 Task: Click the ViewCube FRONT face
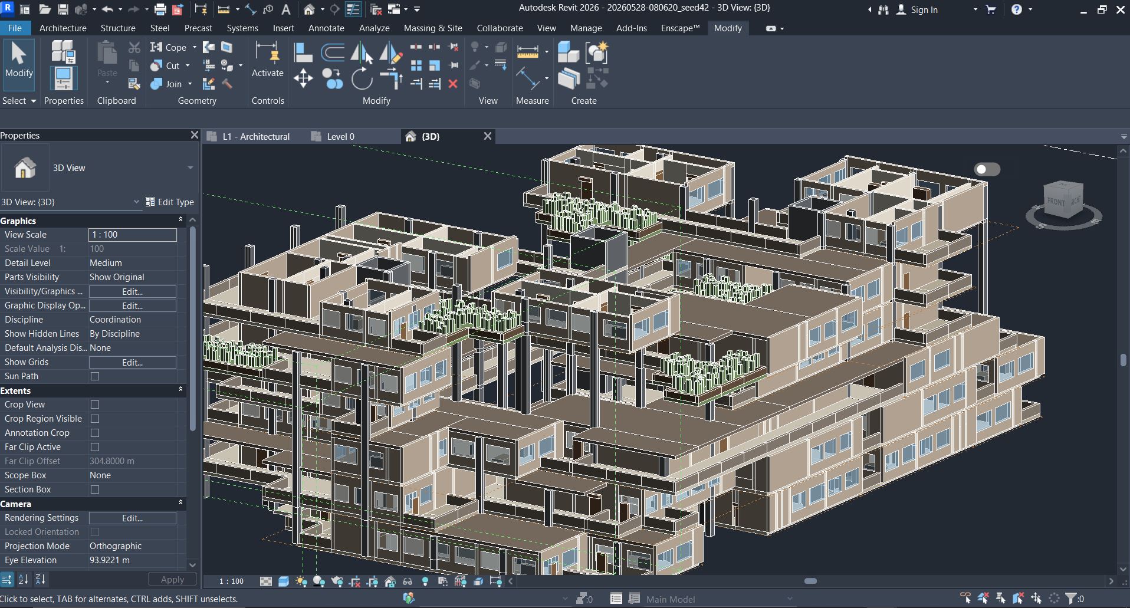[x=1056, y=202]
